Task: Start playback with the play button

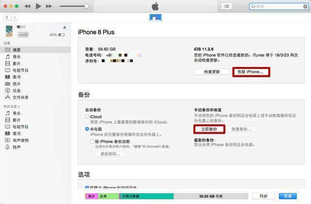Action: 38,6
